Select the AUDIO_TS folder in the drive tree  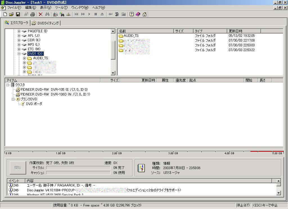click(x=40, y=58)
